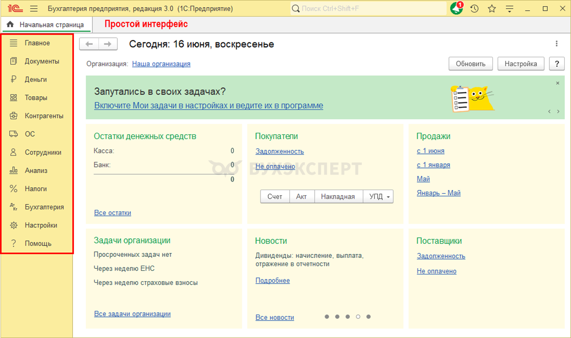
Task: Click the Настройка button
Action: 521,64
